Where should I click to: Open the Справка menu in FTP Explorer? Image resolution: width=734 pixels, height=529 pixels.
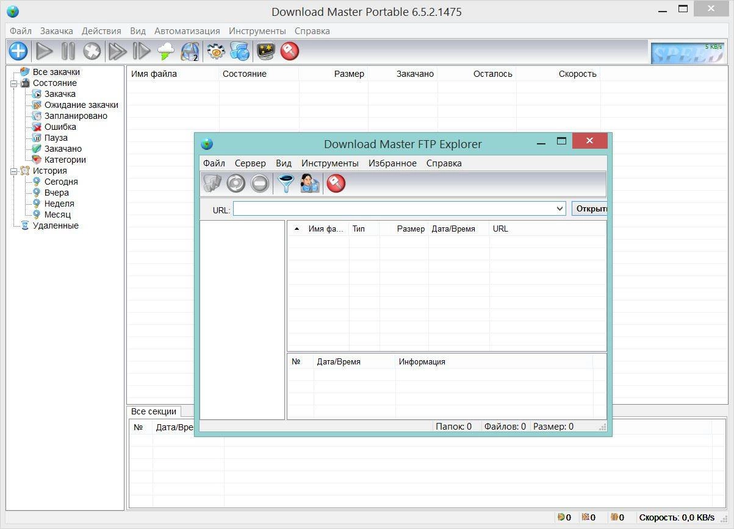coord(444,163)
